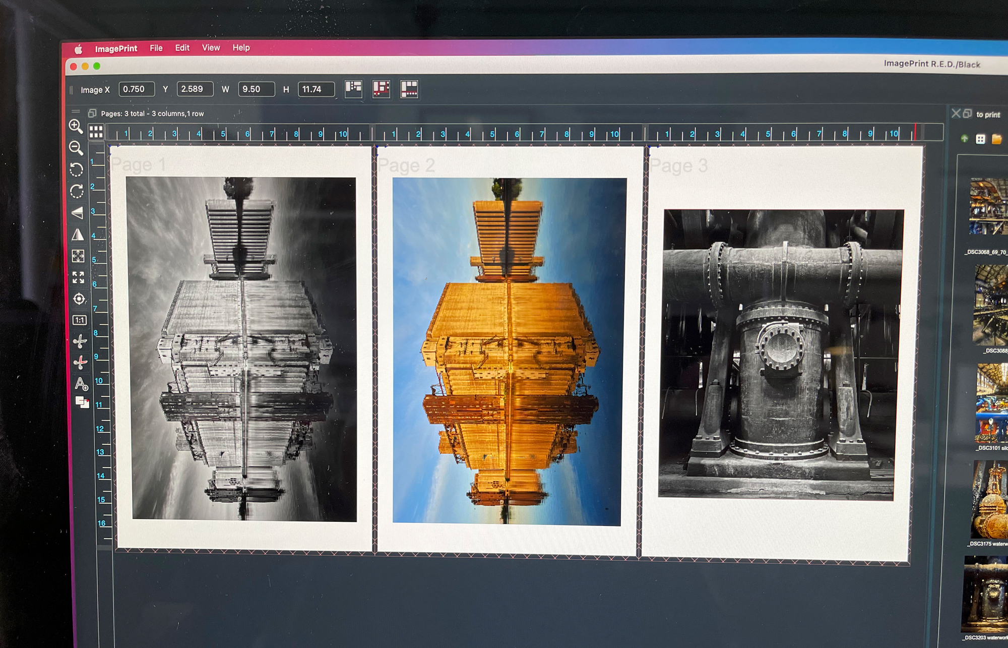
Task: Click the page grid layout icon beside ruler
Action: click(96, 132)
